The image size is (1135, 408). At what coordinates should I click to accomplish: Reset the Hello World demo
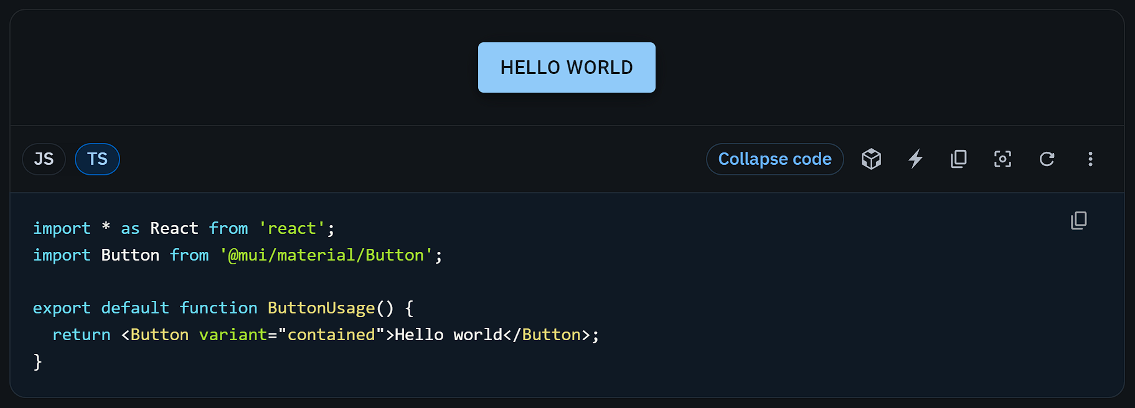click(1047, 159)
